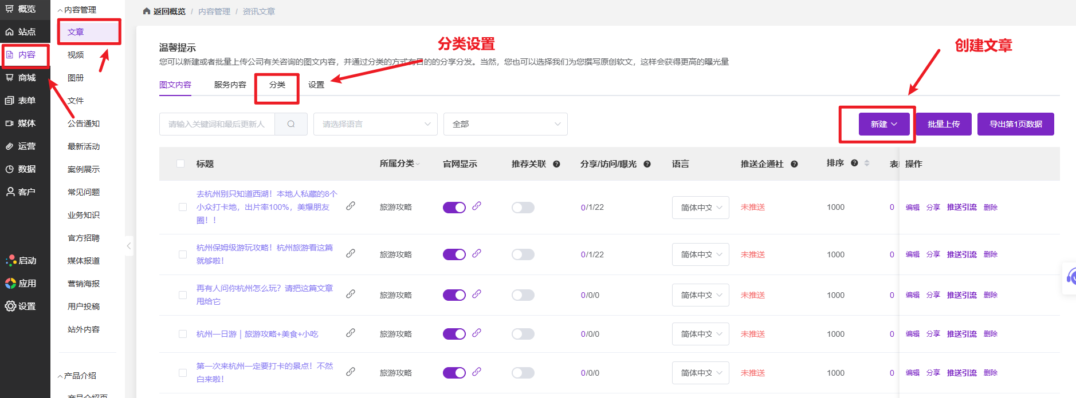The height and width of the screenshot is (398, 1076).
Task: Switch to the 服务内容 tab
Action: click(230, 85)
